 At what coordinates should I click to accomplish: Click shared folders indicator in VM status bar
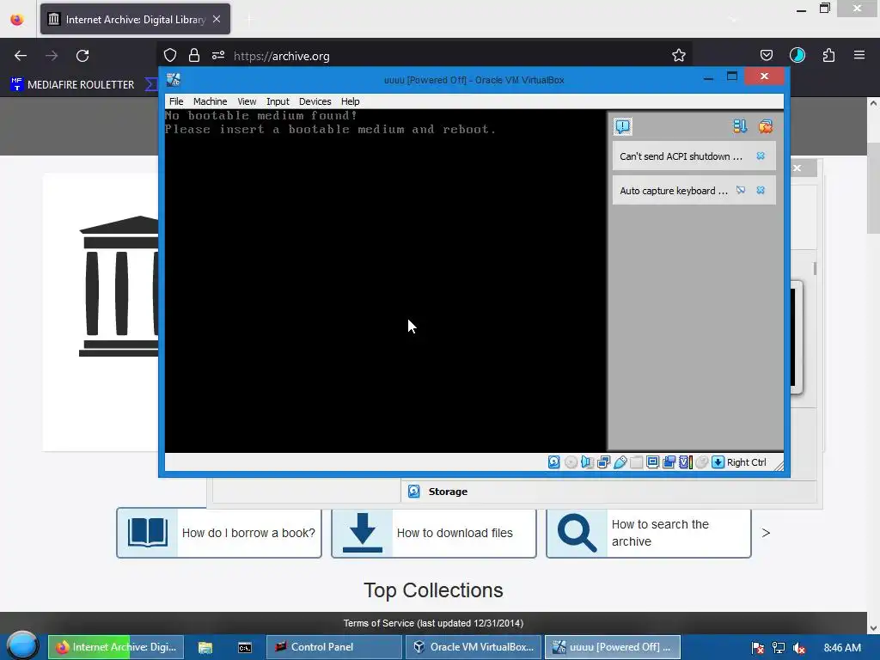[x=637, y=461]
